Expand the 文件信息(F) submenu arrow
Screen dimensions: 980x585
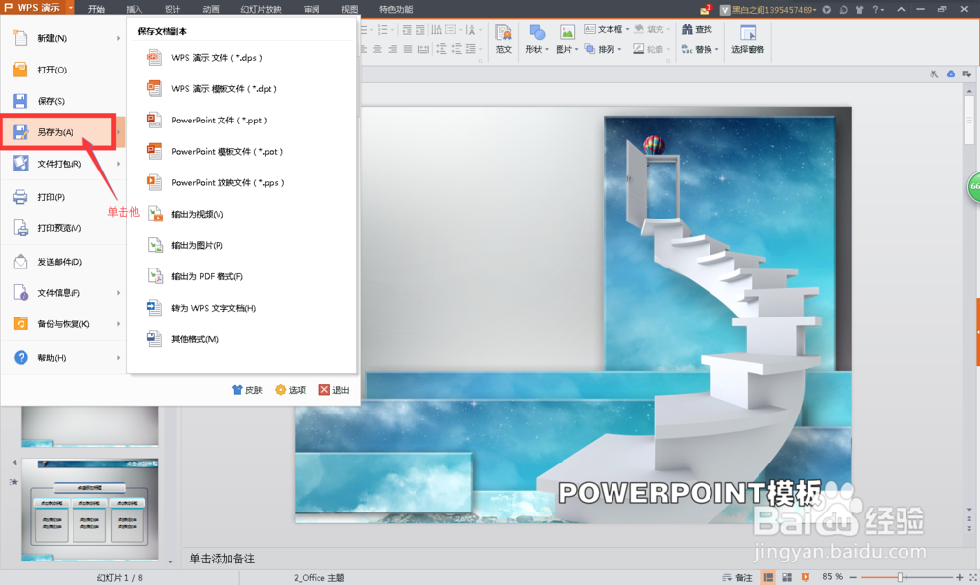click(118, 292)
